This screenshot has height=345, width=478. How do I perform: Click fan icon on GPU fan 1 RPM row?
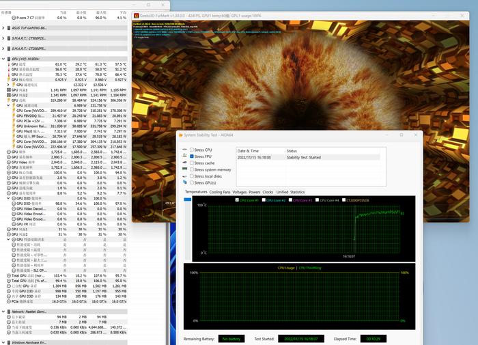8,90
